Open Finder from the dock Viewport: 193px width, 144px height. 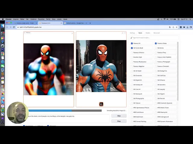coord(3,26)
